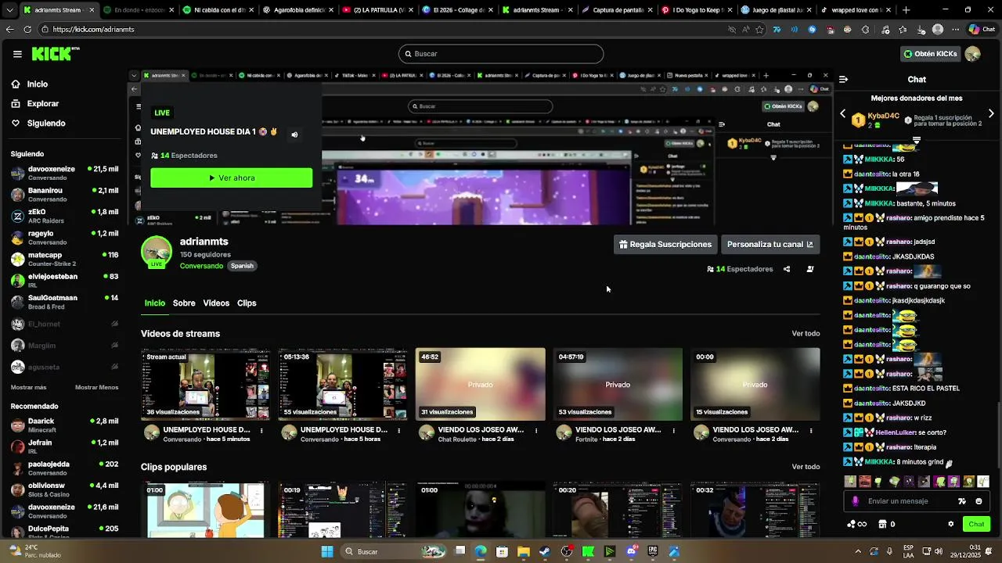
Task: Send message with the green Chat button
Action: (x=976, y=524)
